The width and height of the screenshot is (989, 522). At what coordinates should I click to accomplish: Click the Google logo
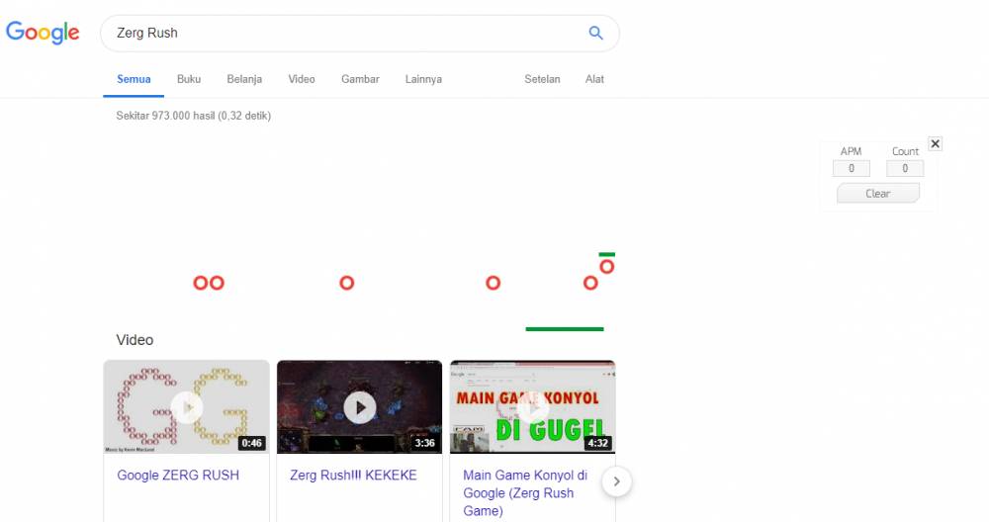(43, 33)
